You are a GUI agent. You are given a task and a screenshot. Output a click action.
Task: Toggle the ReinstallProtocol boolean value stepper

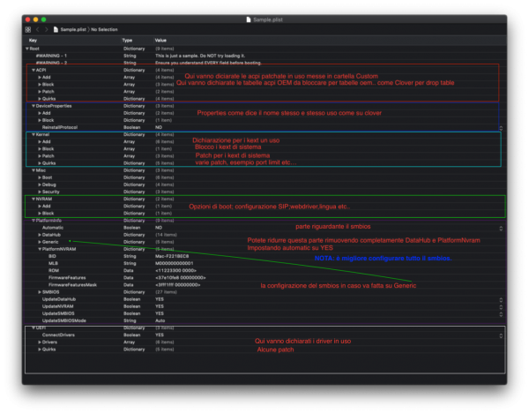tap(500, 127)
